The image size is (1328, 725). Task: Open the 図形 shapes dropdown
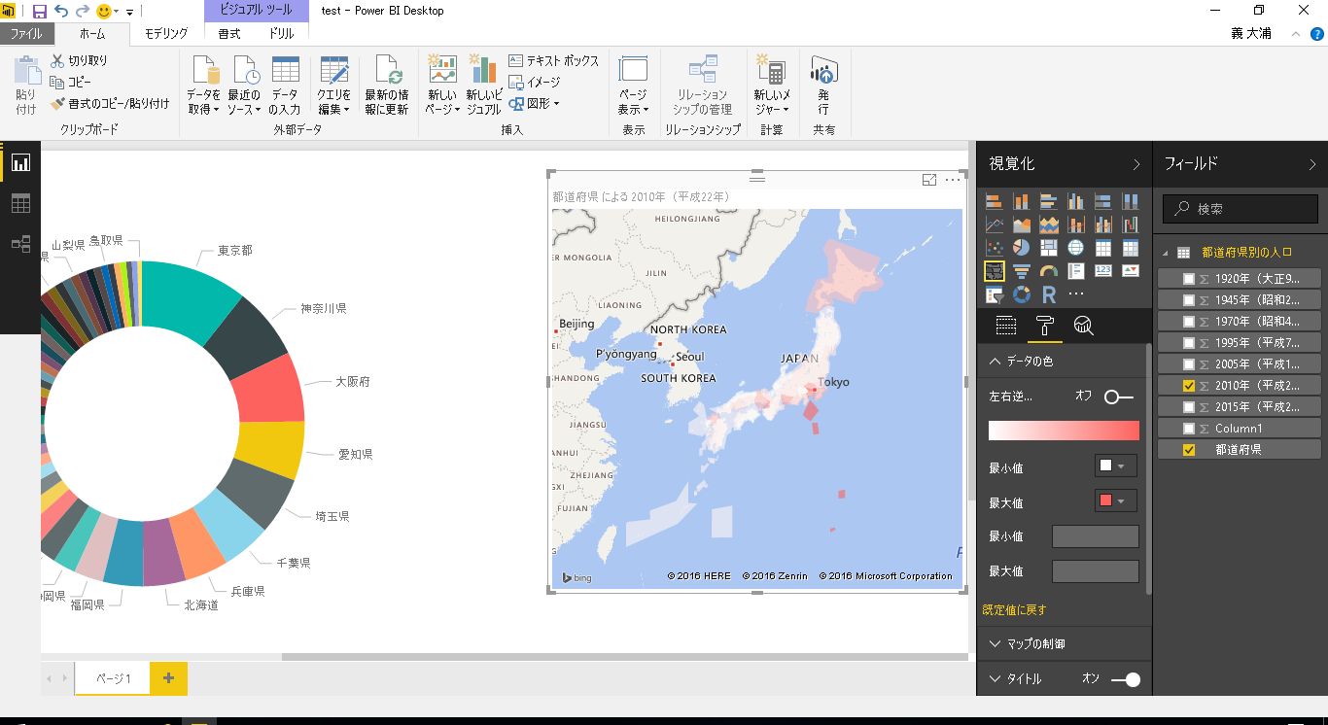[533, 103]
